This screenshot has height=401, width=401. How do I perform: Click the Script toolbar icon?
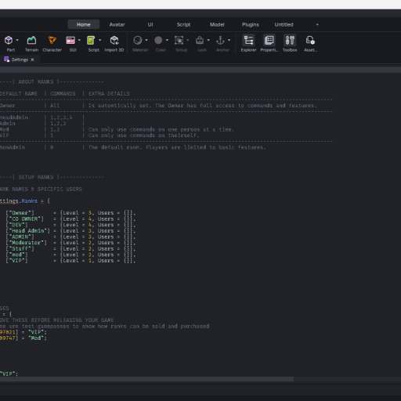(91, 40)
